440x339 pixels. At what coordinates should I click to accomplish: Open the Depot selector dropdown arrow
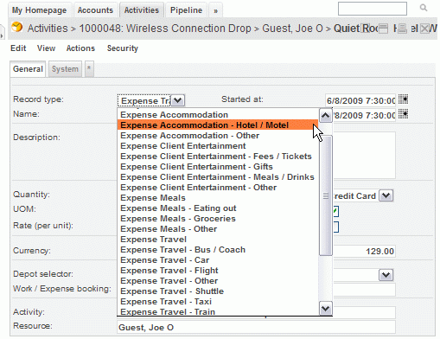click(x=386, y=275)
